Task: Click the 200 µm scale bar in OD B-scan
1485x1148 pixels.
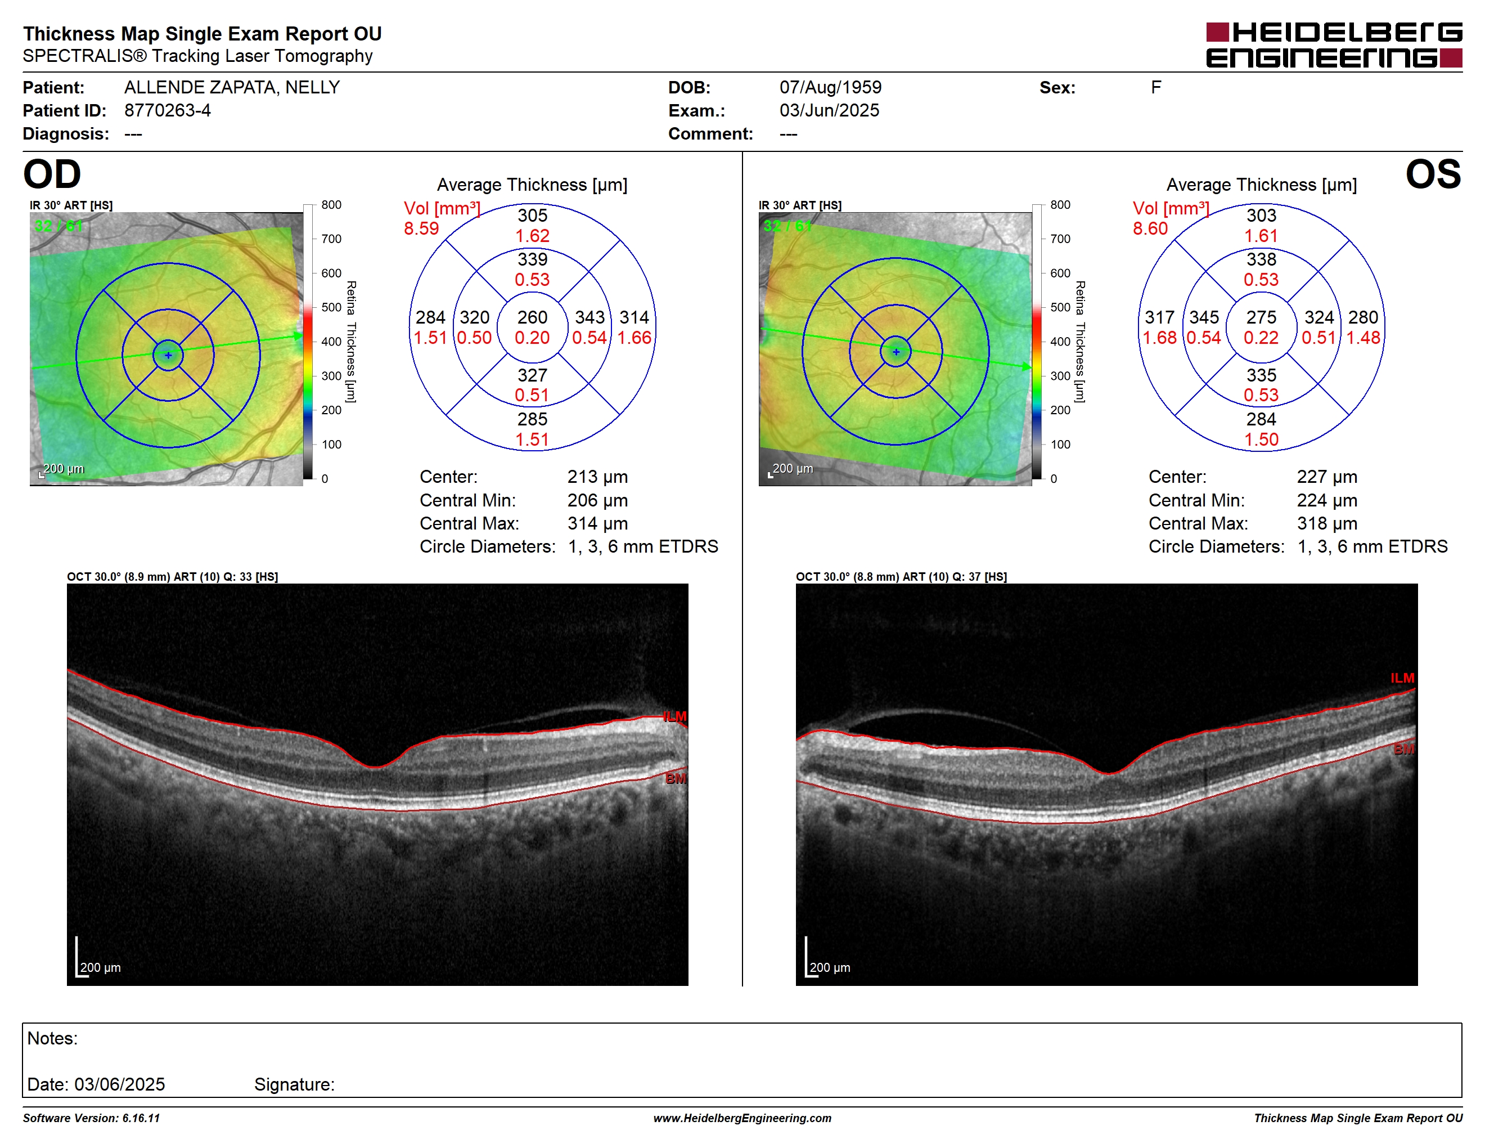Action: pyautogui.click(x=98, y=958)
